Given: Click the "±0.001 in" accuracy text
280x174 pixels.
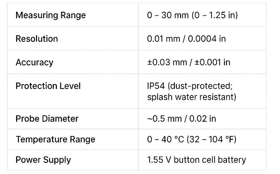Looking at the screenshot, I should coord(212,62).
